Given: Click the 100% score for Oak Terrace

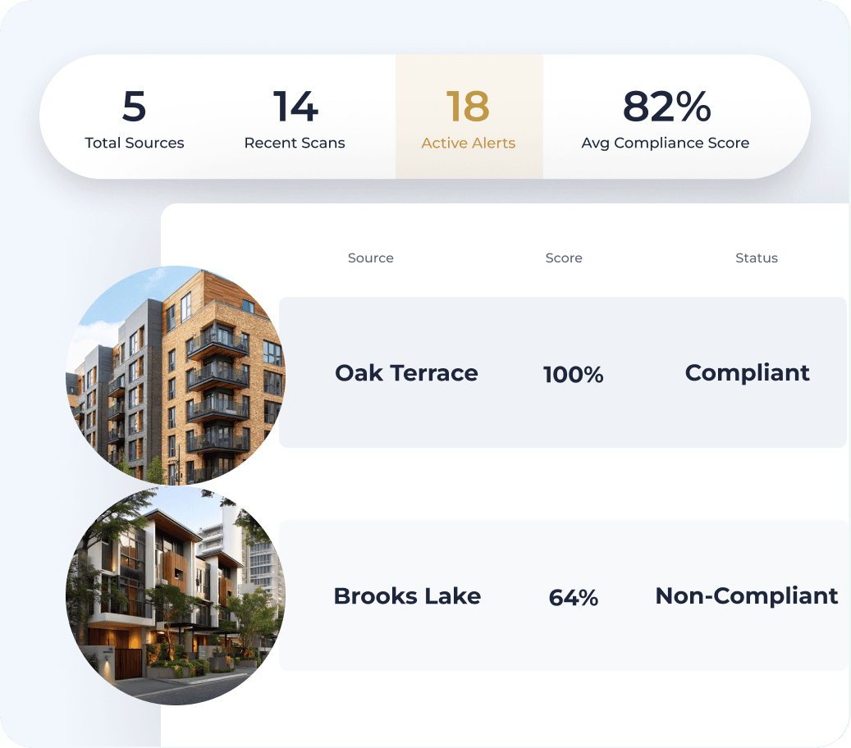Looking at the screenshot, I should pyautogui.click(x=573, y=374).
